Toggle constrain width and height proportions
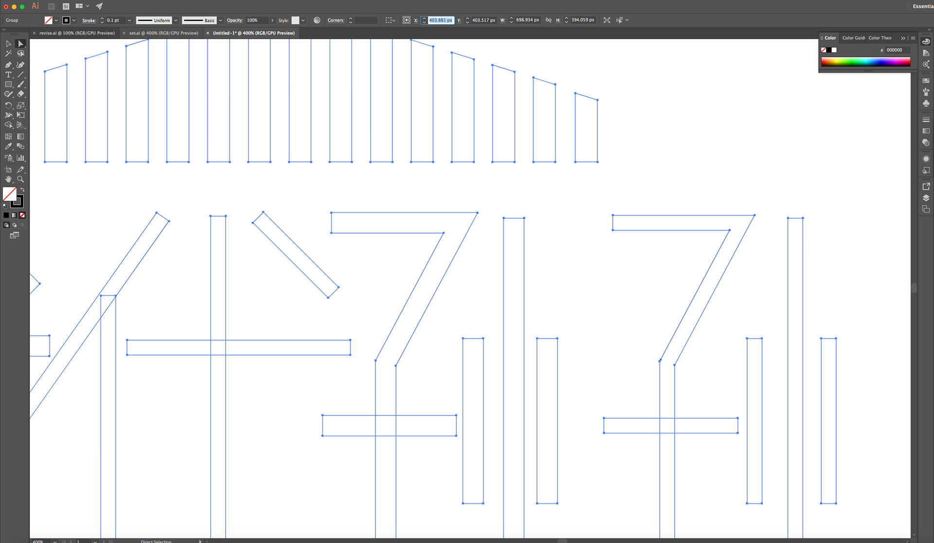934x543 pixels. 549,20
